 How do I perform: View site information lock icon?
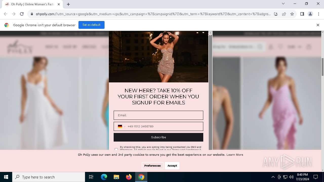(32, 14)
